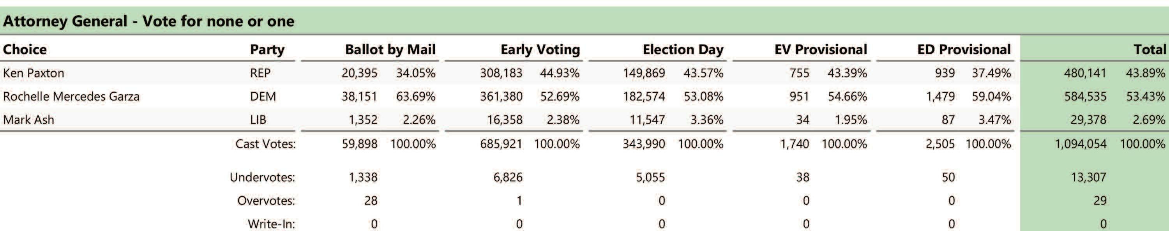The image size is (1169, 231).
Task: Select the Choice column header
Action: click(25, 49)
